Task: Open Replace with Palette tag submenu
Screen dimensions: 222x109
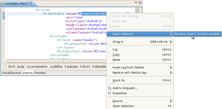Action: pos(140,72)
